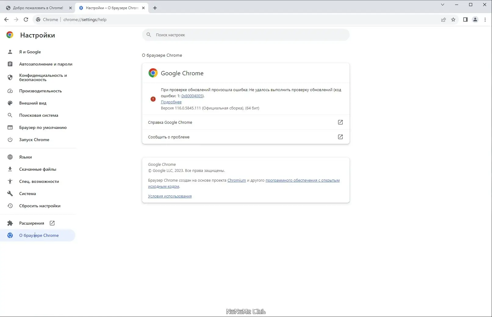Click the forward navigation arrow
492x317 pixels.
[16, 20]
